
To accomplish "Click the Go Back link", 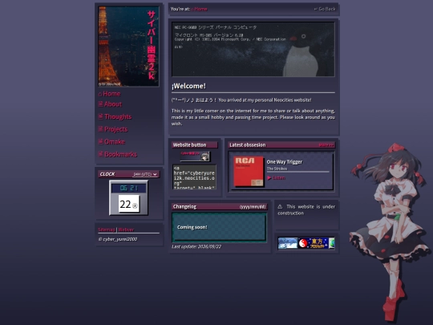I will point(325,9).
